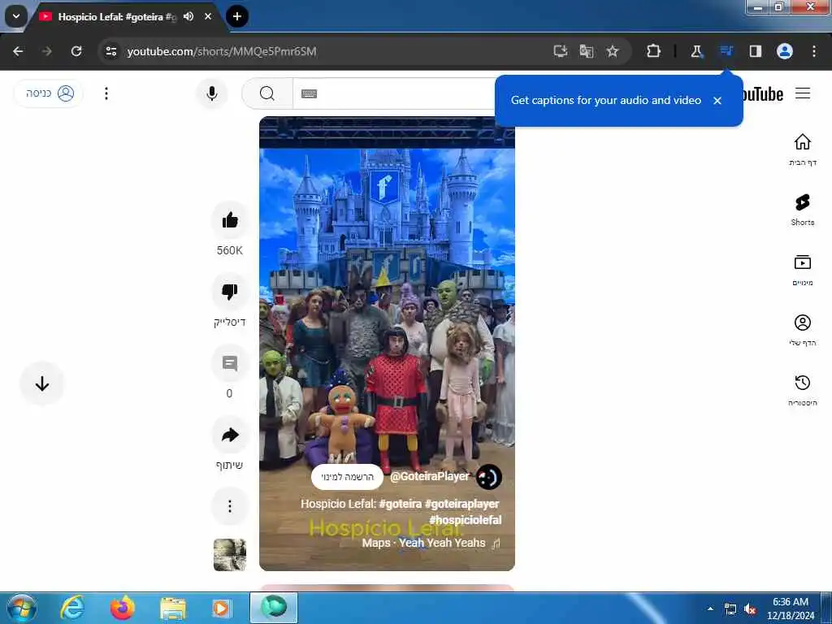The height and width of the screenshot is (624, 832).
Task: Click the Hebrew sign-in button
Action: pyautogui.click(x=48, y=93)
